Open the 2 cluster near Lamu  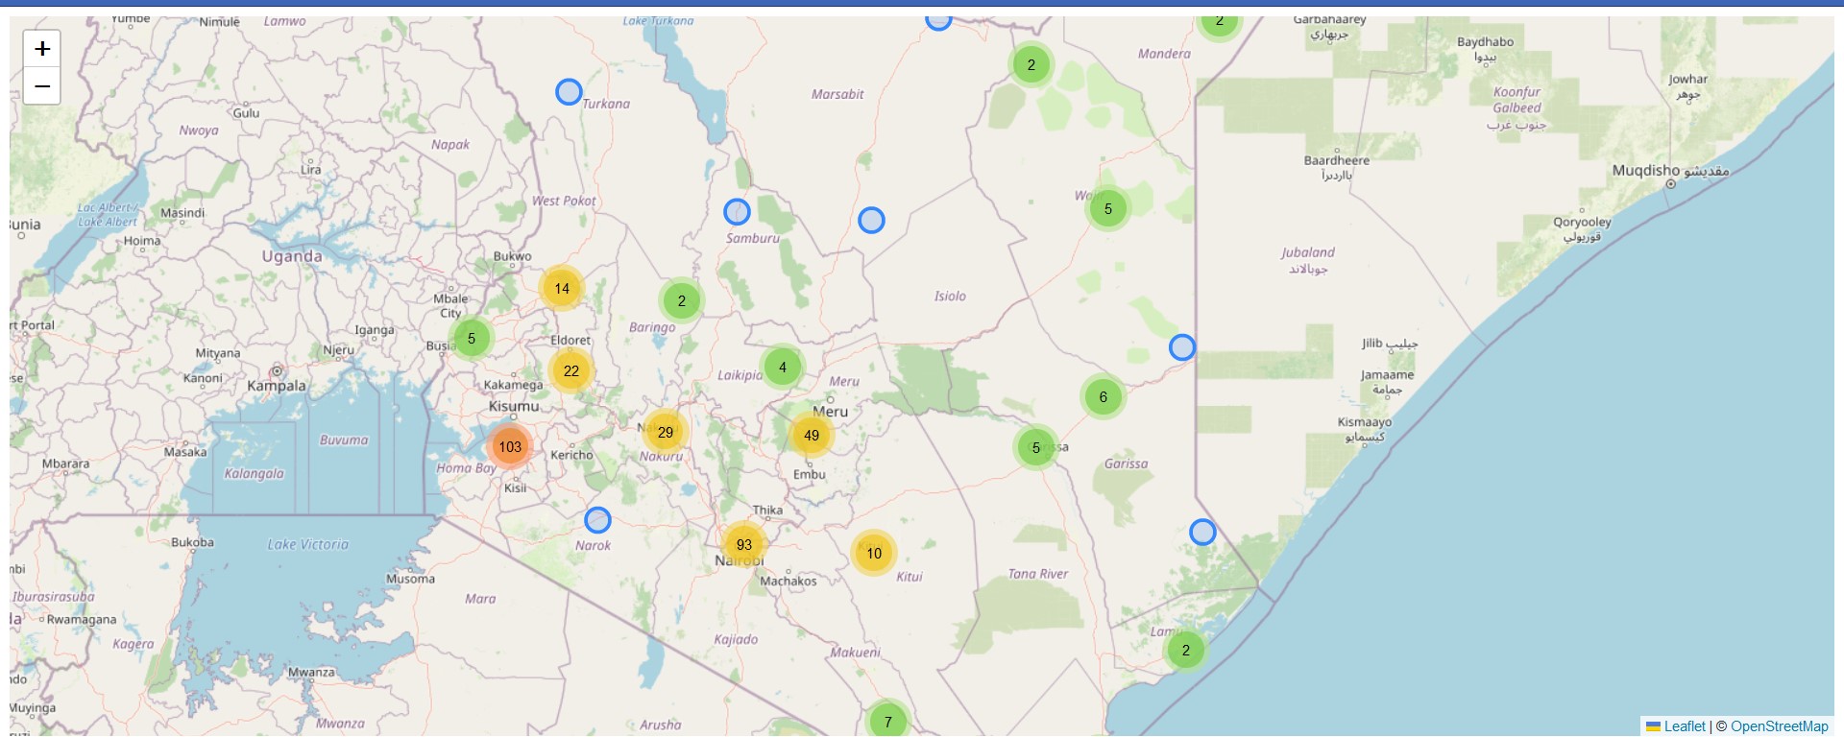tap(1186, 650)
